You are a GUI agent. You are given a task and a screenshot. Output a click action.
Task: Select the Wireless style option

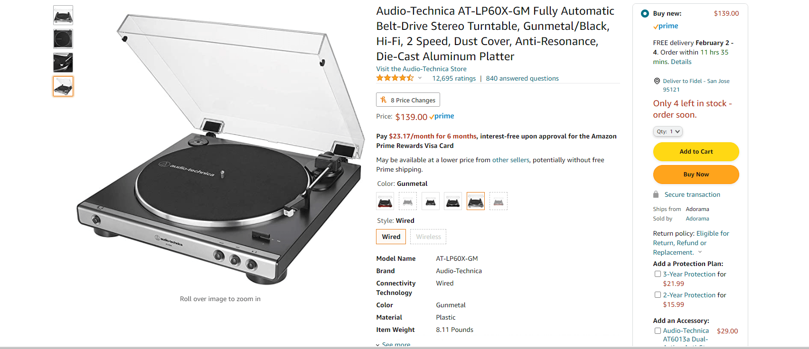[x=428, y=237]
